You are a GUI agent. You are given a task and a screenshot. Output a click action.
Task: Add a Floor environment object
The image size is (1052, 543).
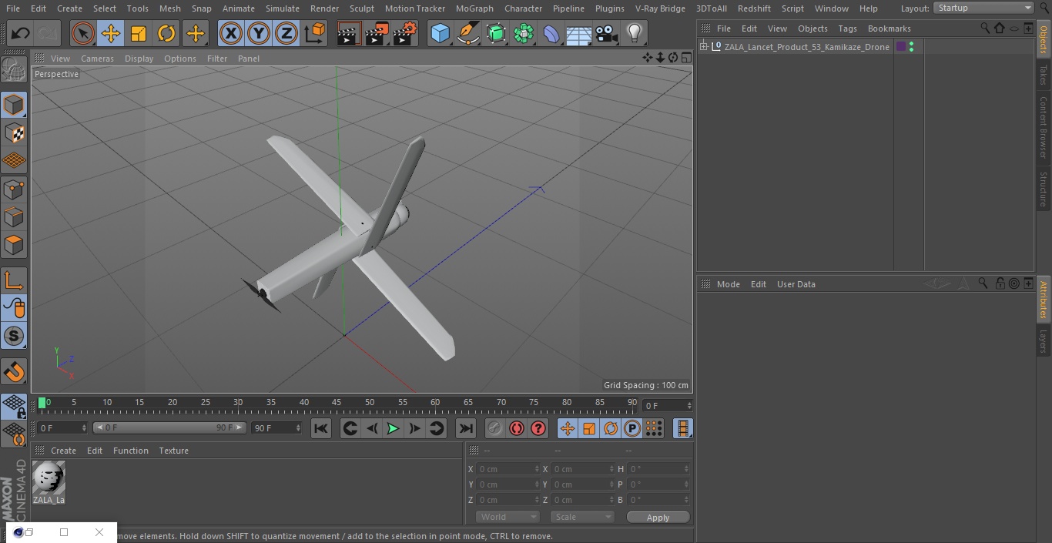(x=579, y=33)
